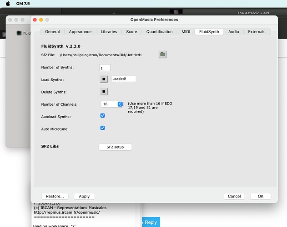Switch to the General tab

coord(52,32)
